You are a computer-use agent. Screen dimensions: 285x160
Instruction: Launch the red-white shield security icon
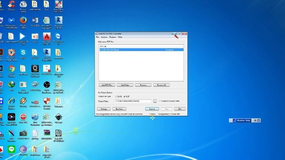[47, 101]
